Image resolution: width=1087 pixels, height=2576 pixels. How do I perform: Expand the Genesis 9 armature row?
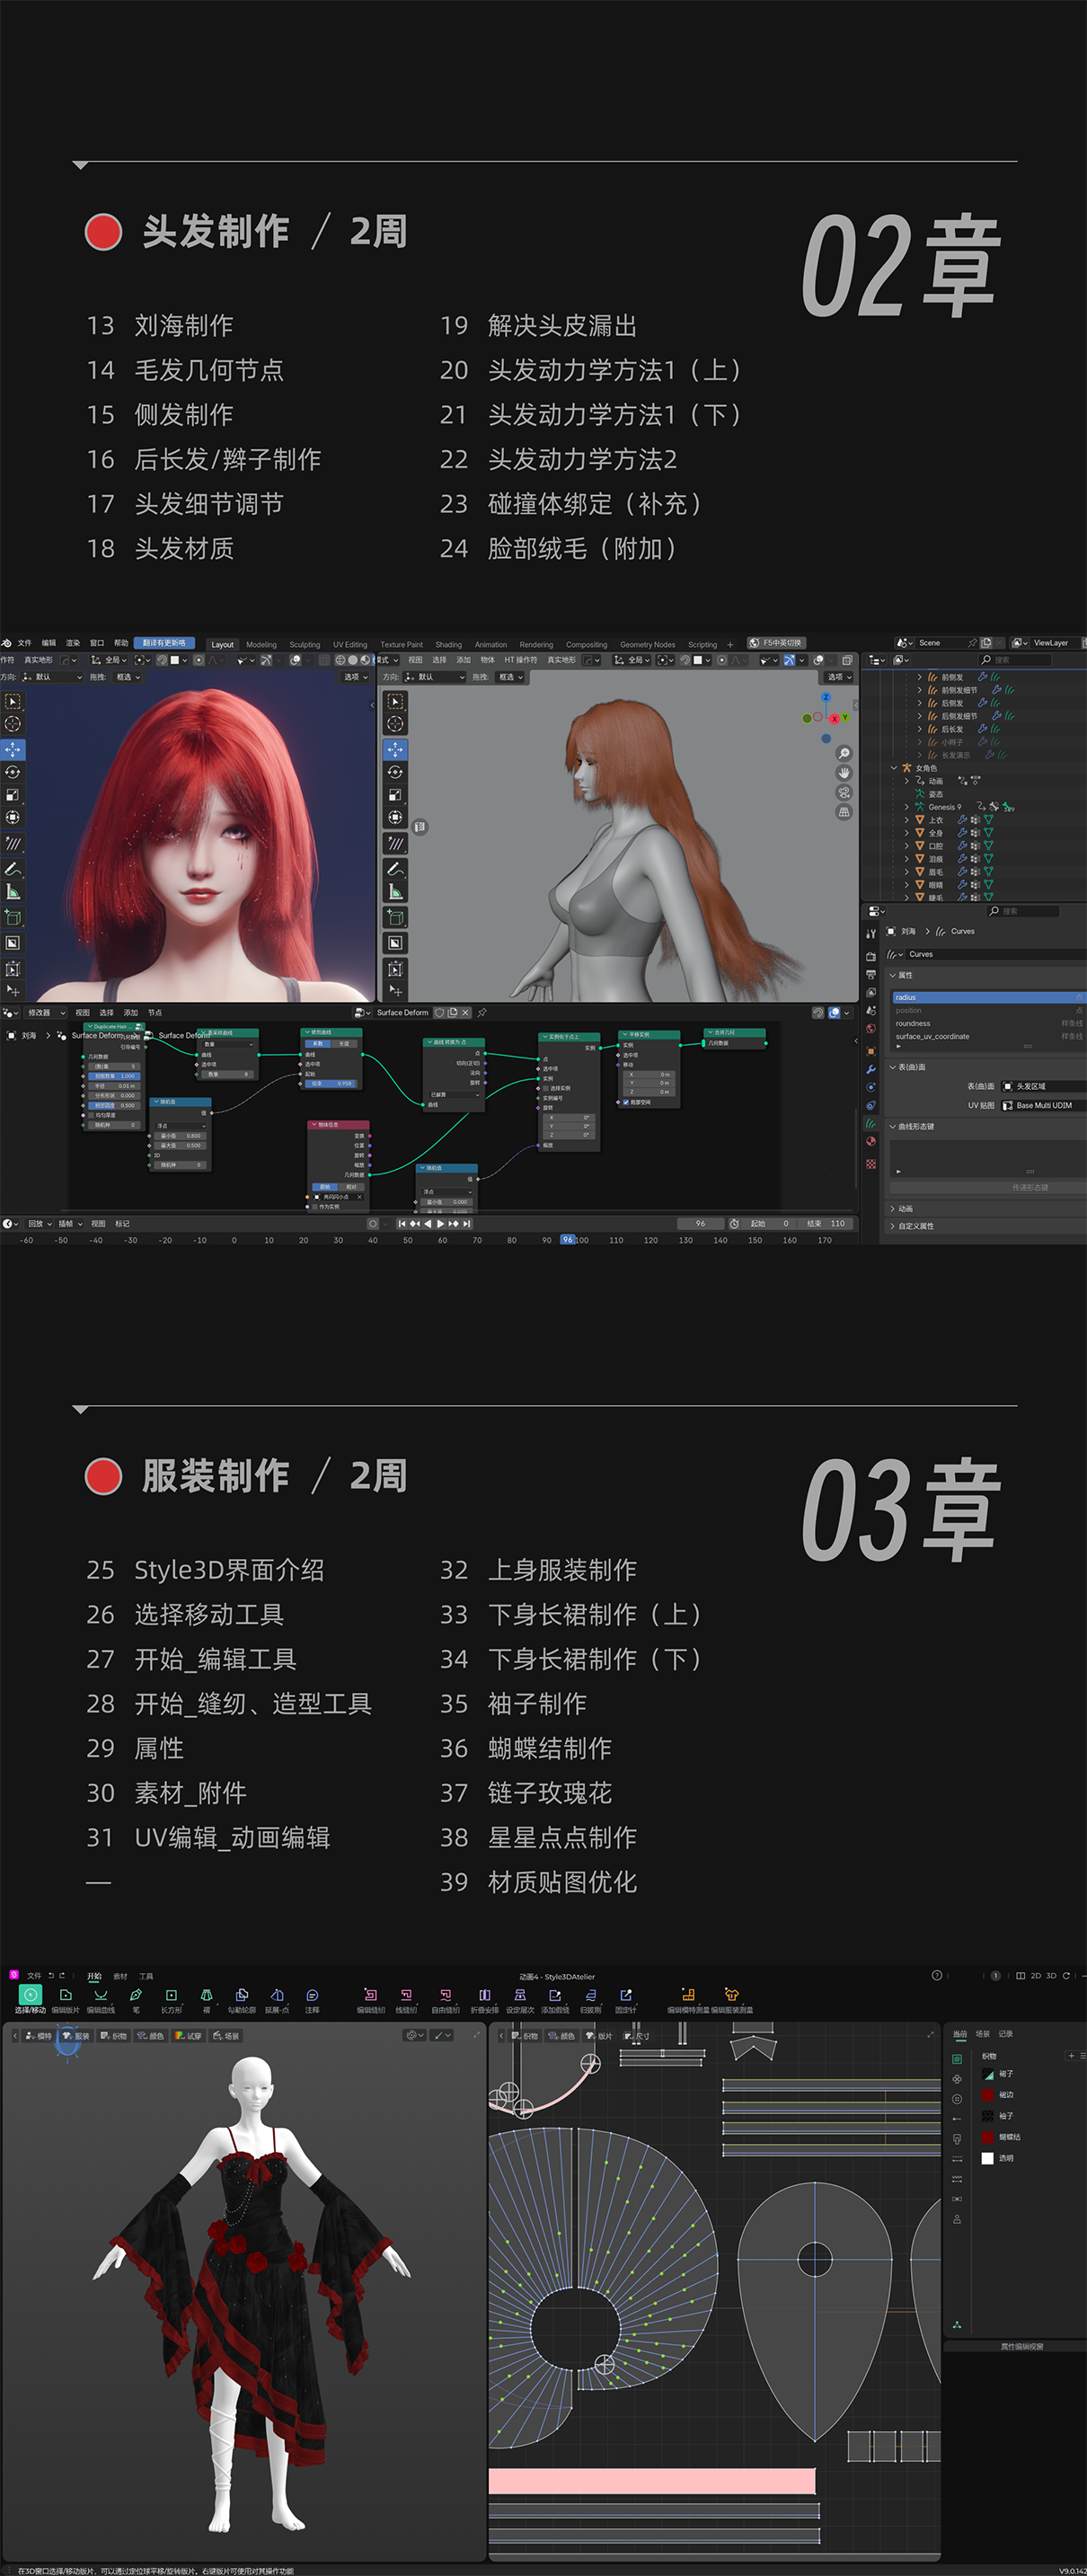[x=907, y=807]
